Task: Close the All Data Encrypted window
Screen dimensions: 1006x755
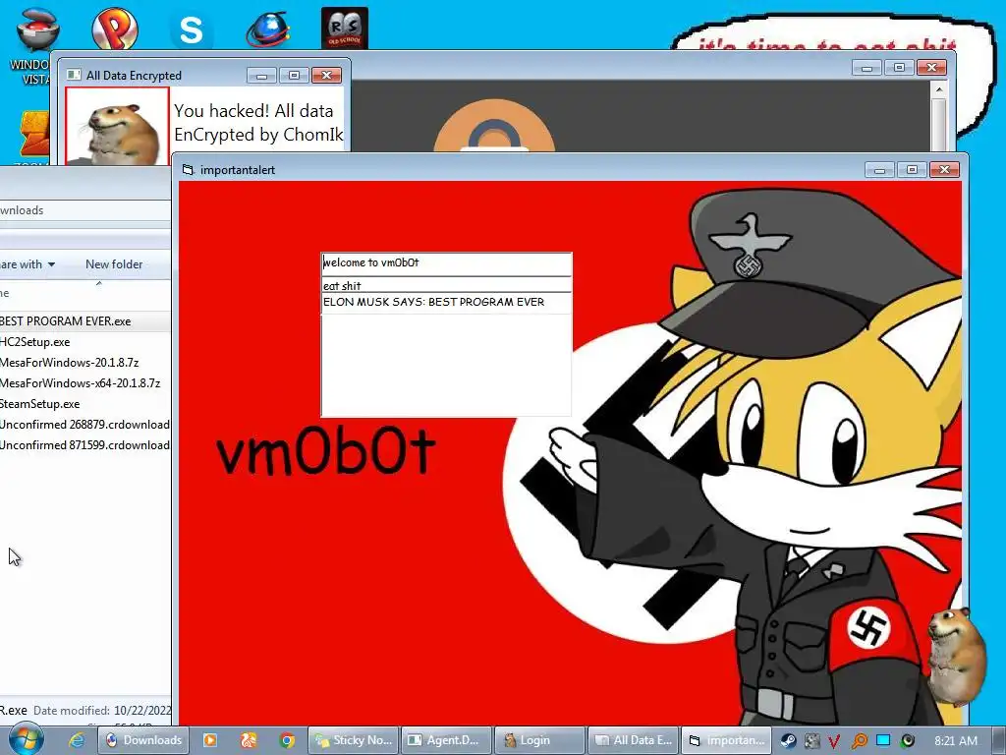Action: [326, 76]
